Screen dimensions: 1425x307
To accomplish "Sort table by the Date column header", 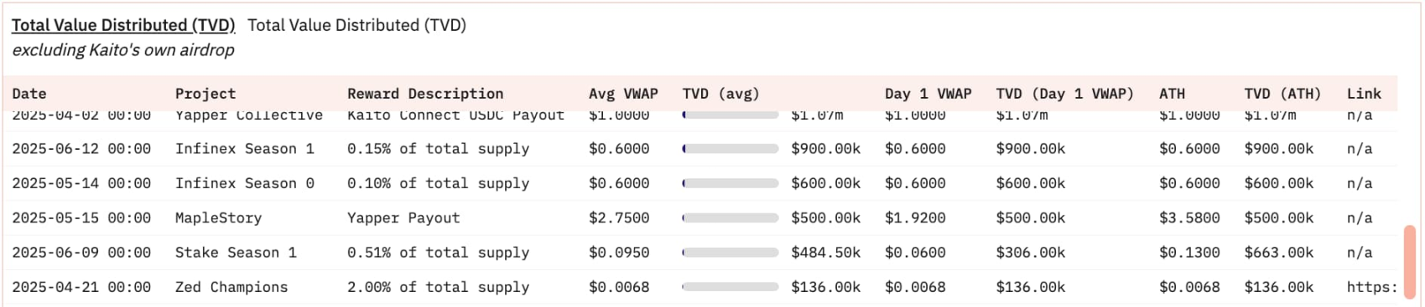I will point(29,94).
